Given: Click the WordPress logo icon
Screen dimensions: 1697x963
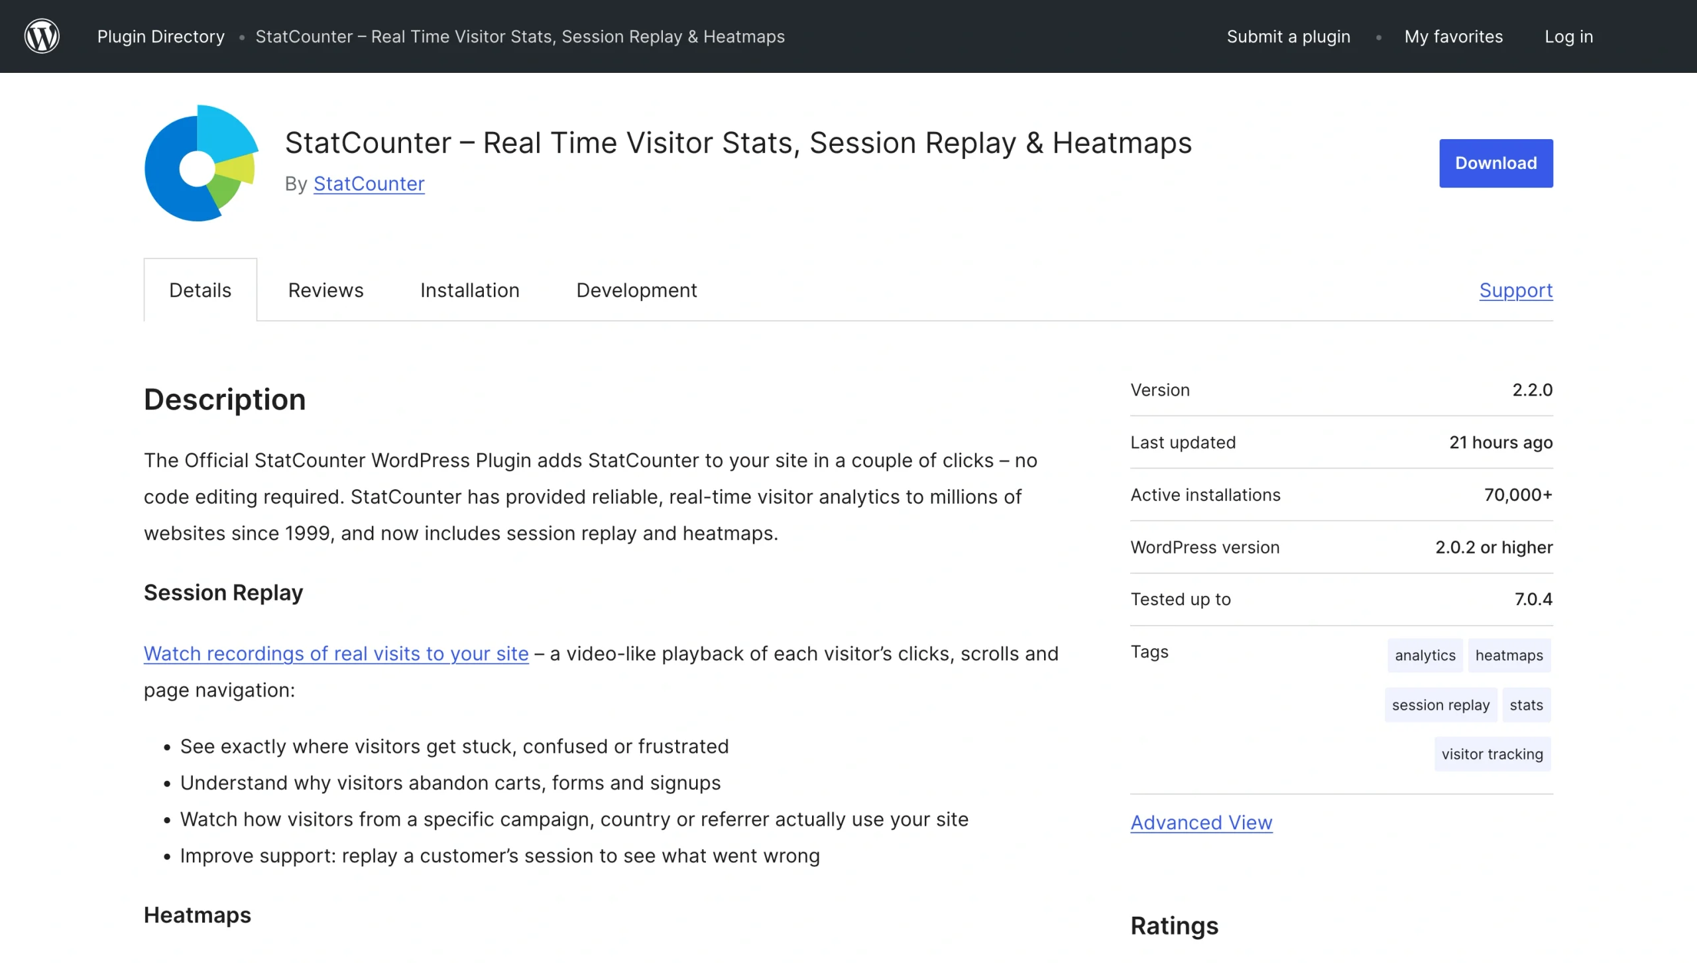Looking at the screenshot, I should (42, 36).
